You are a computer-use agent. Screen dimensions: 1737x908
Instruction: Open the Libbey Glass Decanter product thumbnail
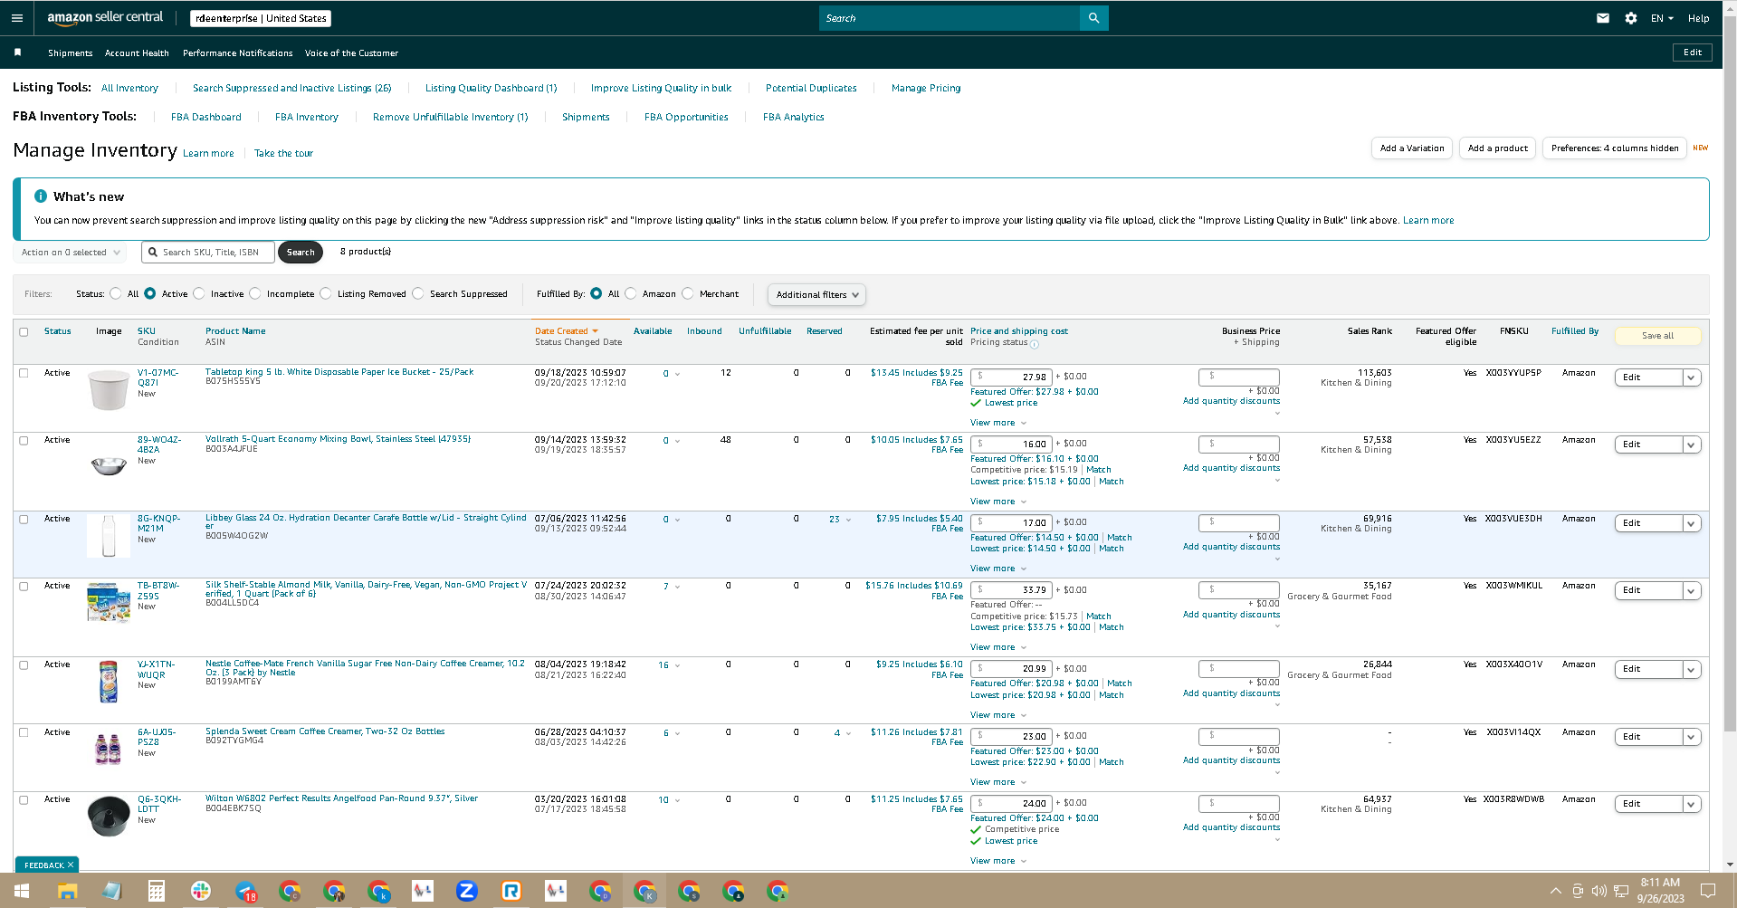click(109, 535)
